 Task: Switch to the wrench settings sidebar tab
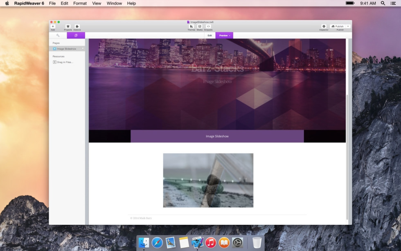pos(58,35)
